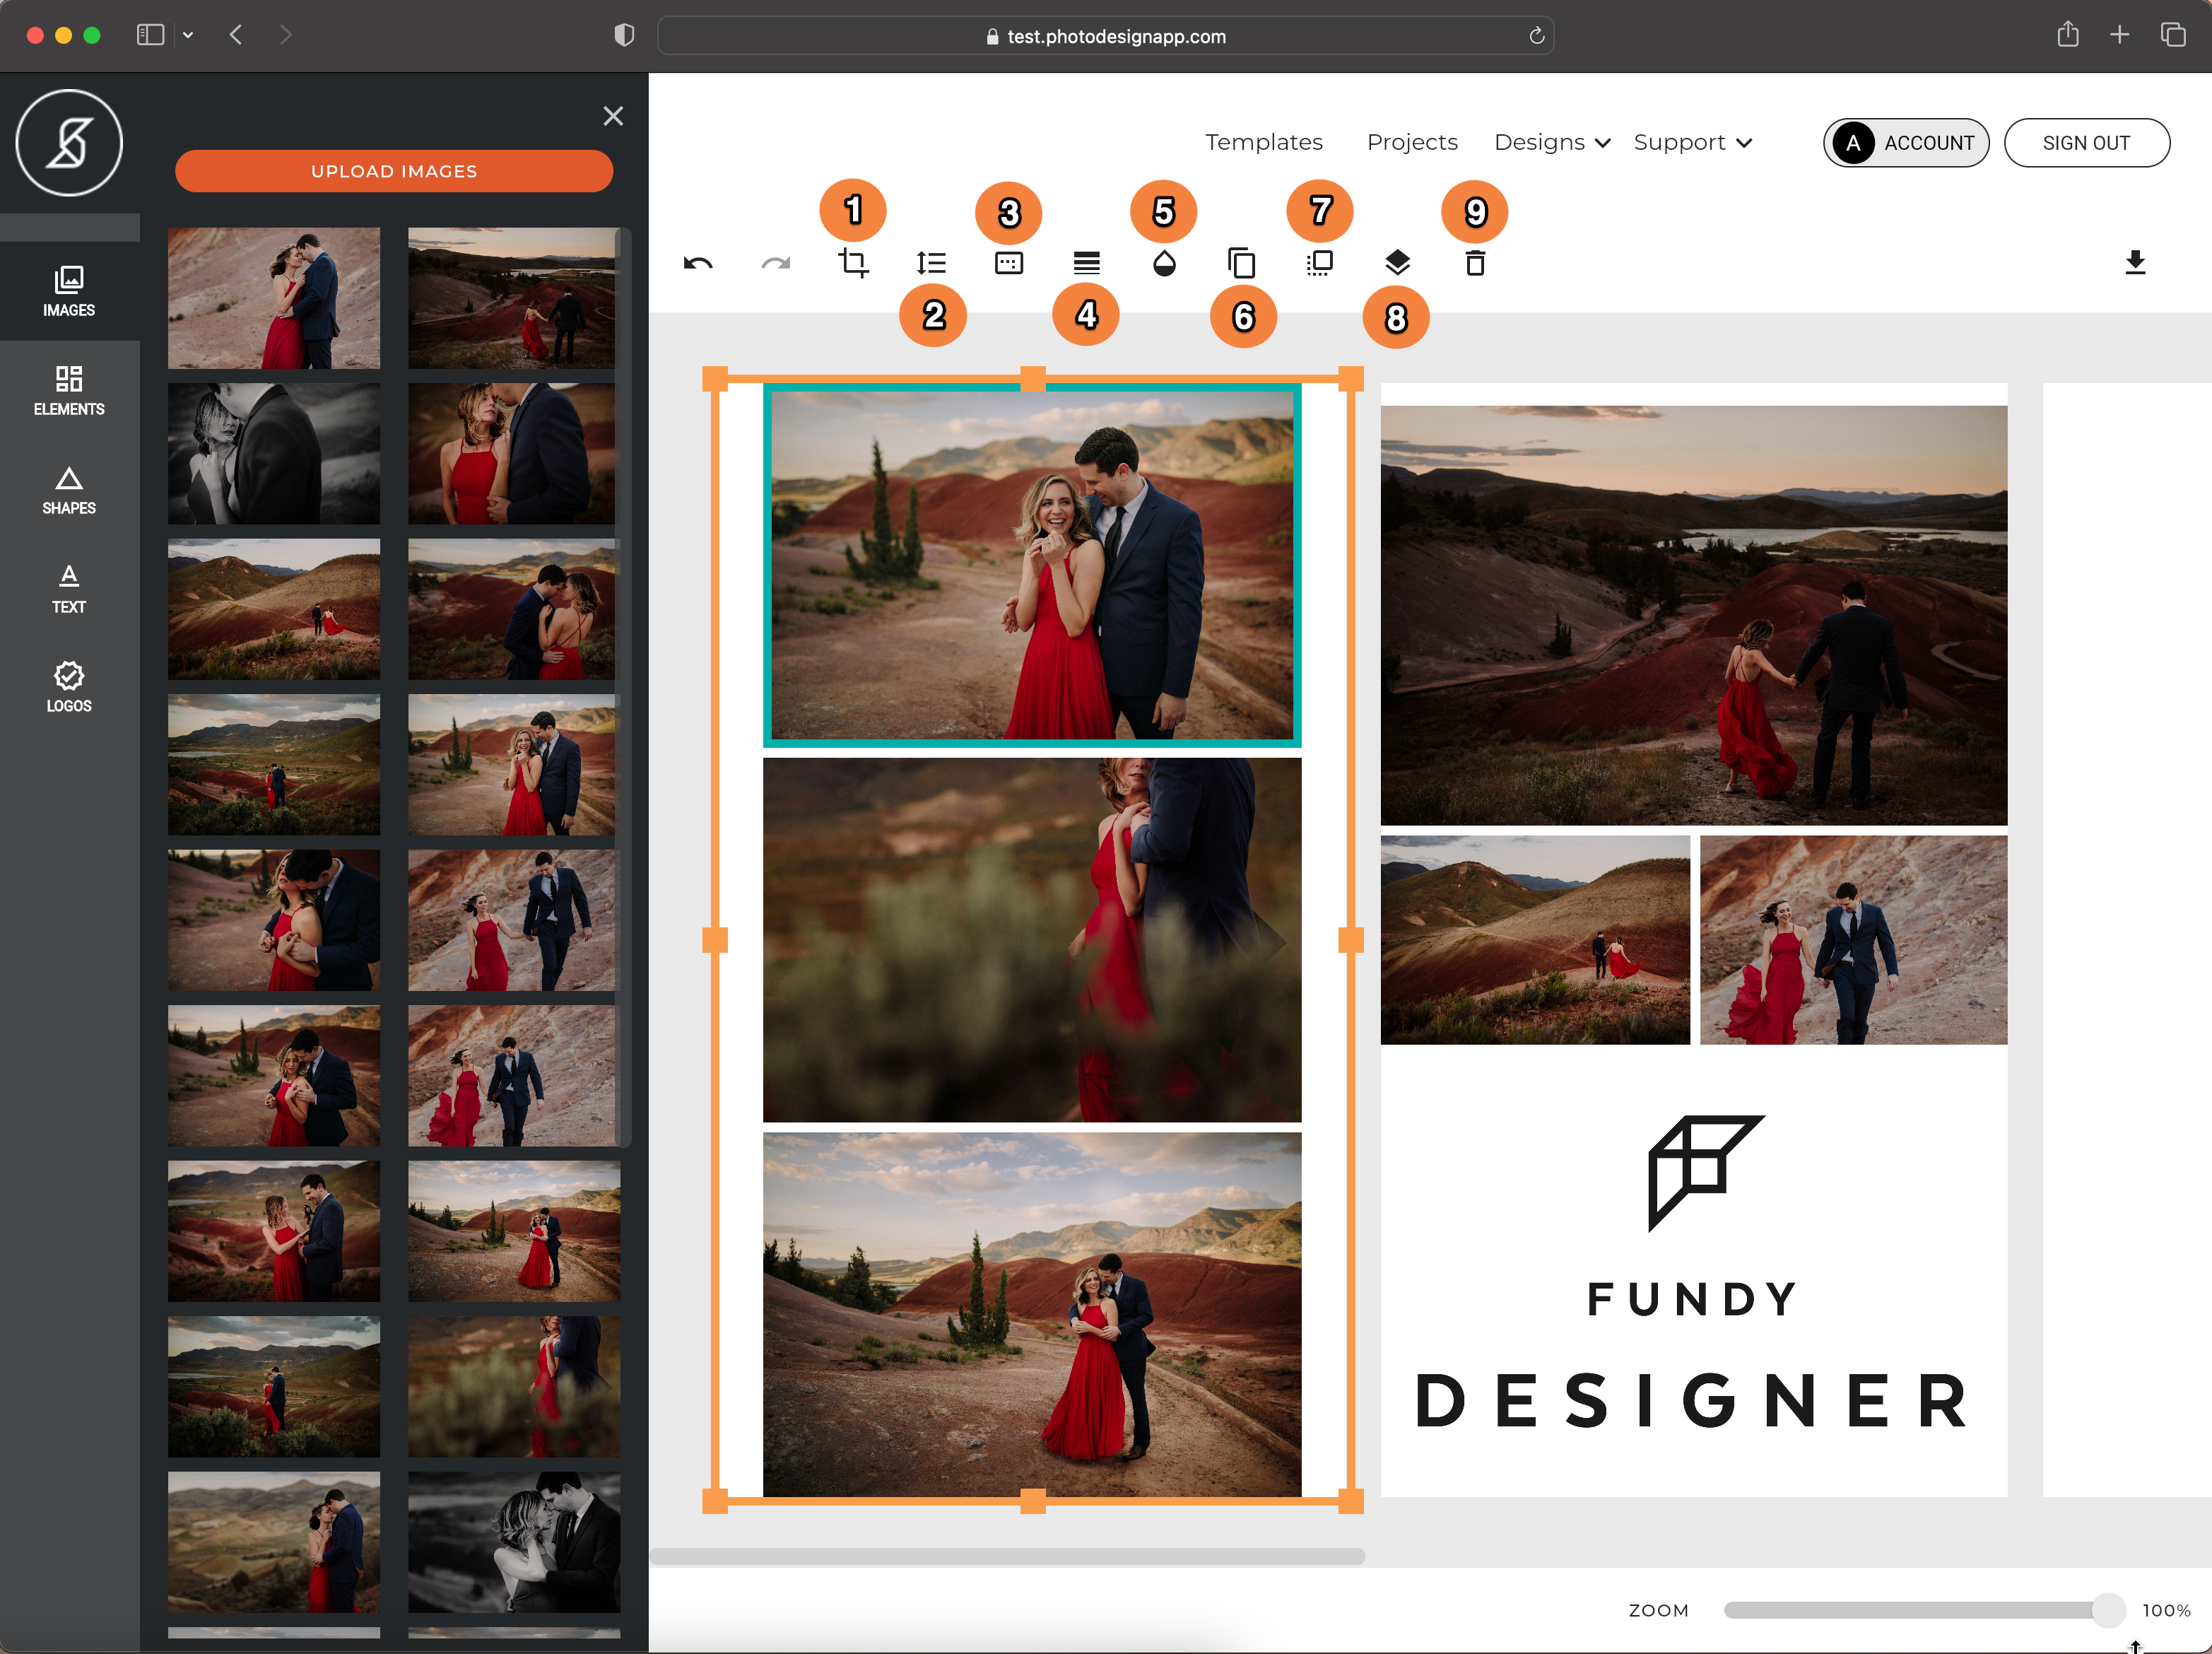Click the duplicate copy icon

pos(1241,263)
